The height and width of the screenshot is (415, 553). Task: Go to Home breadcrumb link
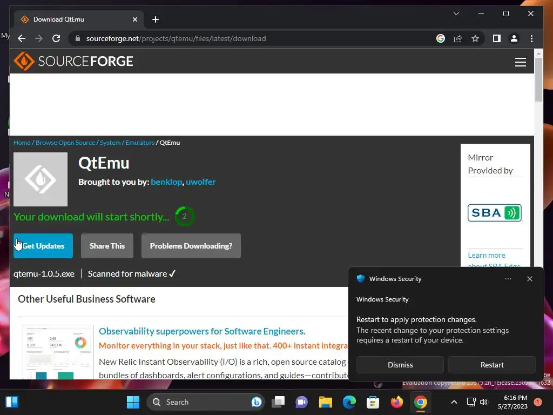[22, 143]
